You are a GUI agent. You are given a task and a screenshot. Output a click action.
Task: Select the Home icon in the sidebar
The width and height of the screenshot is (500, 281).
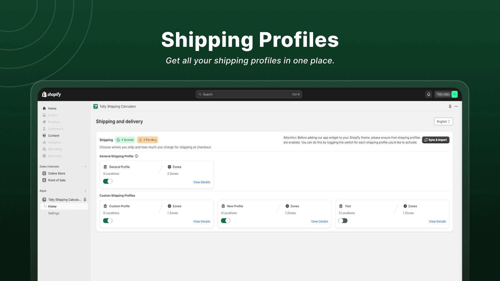click(44, 108)
